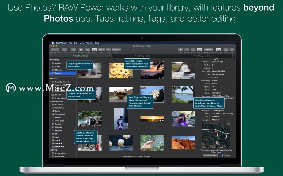
Task: Switch to Photo Library three-star tab
Action: (142, 56)
